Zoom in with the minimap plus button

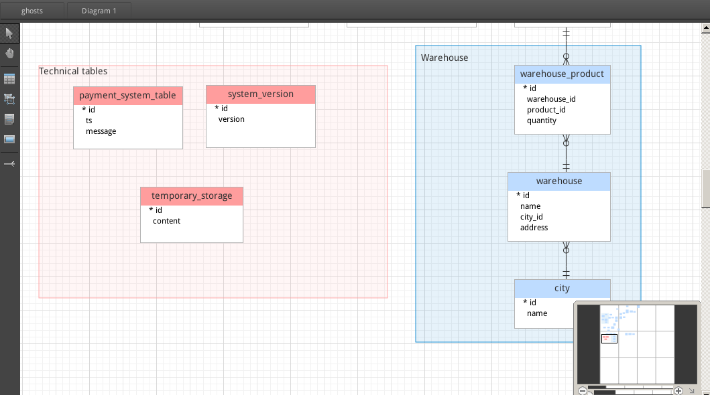tap(678, 391)
